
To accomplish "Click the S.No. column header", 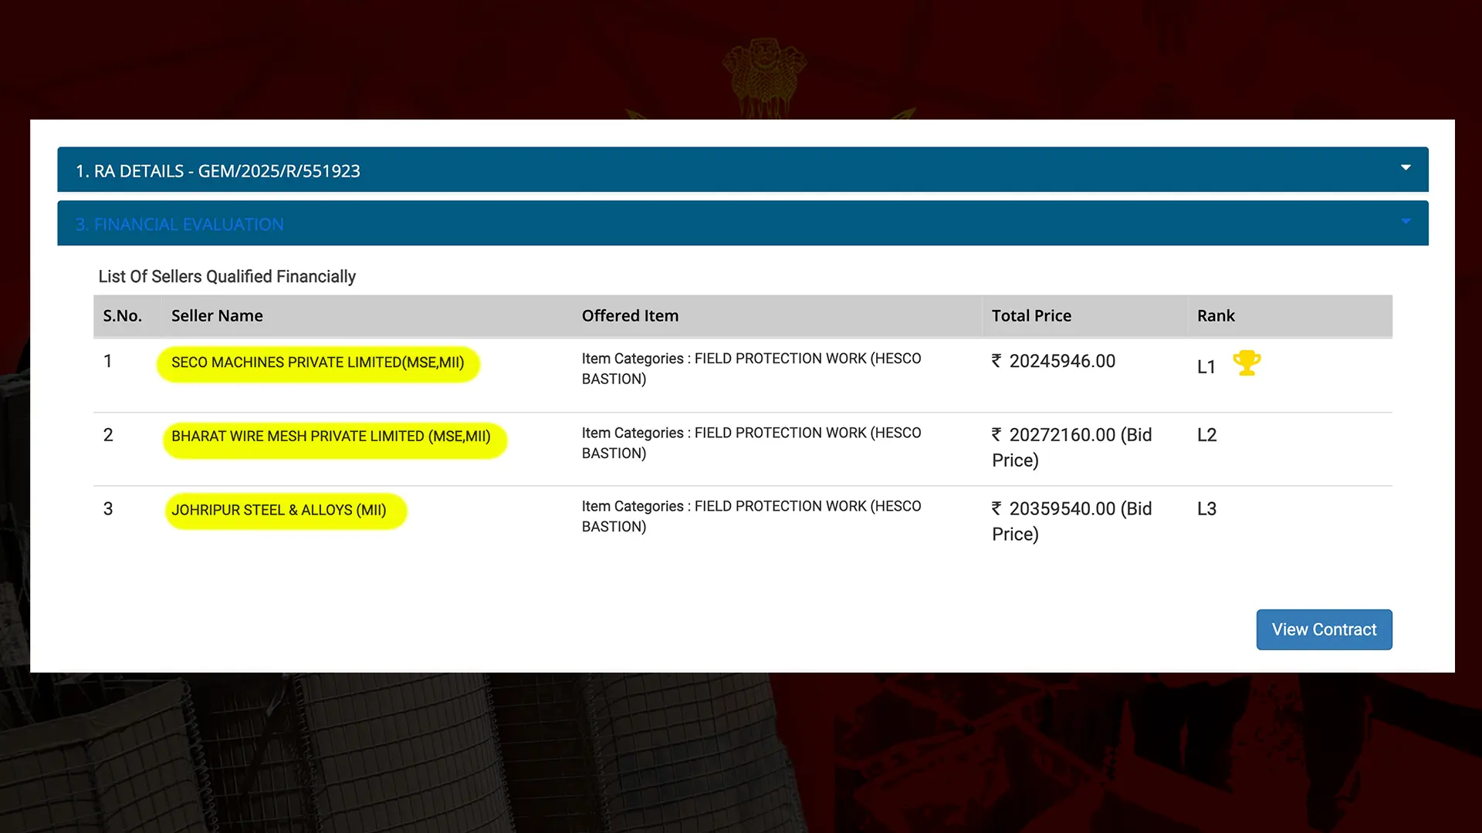I will click(123, 315).
